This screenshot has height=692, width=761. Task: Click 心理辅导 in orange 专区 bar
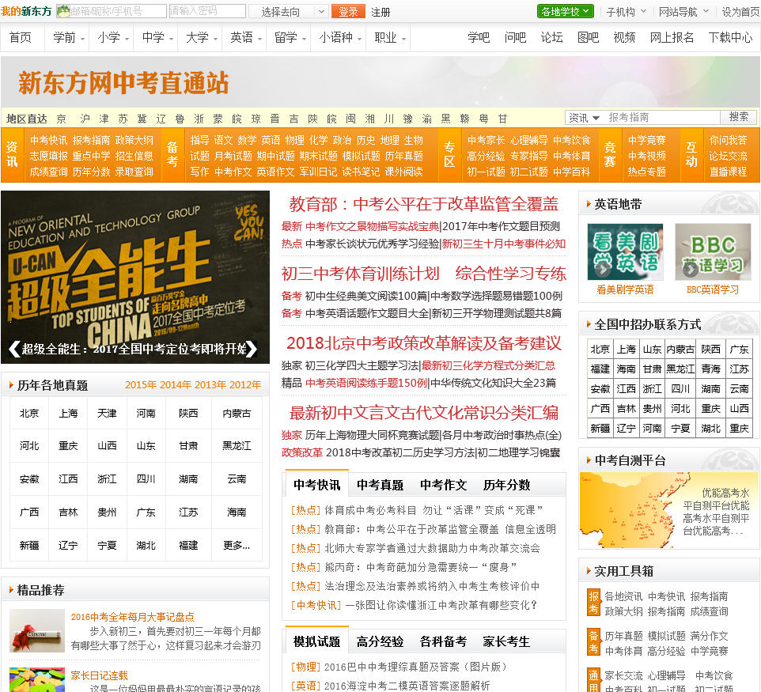[528, 140]
